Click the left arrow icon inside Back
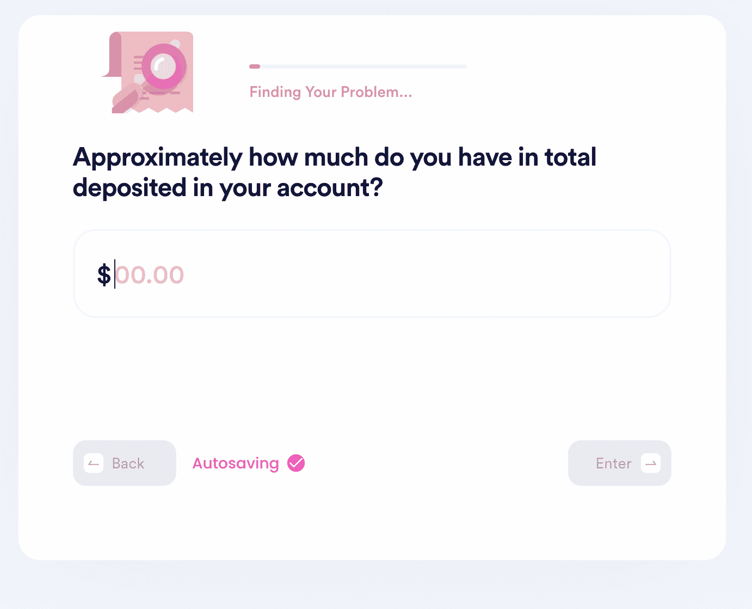This screenshot has height=609, width=752. pos(94,464)
